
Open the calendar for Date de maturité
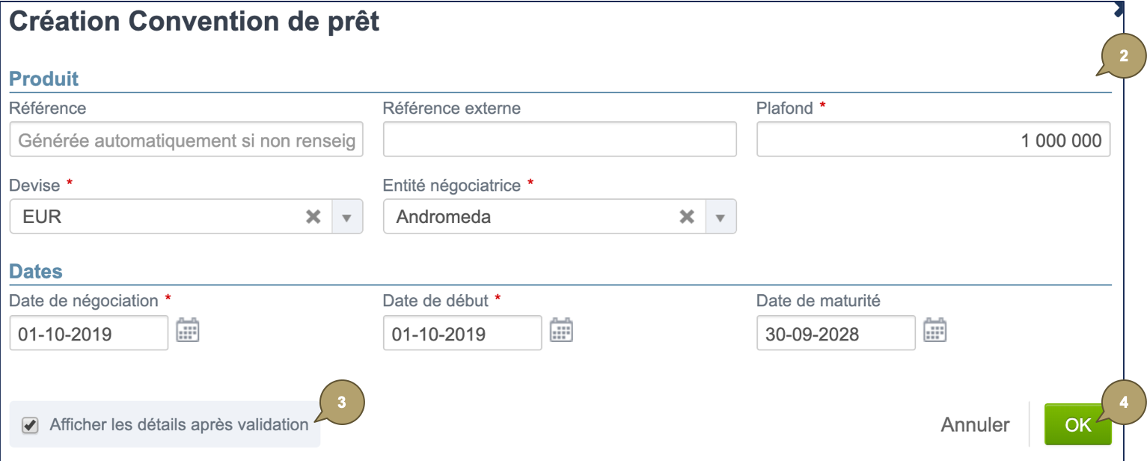(936, 332)
